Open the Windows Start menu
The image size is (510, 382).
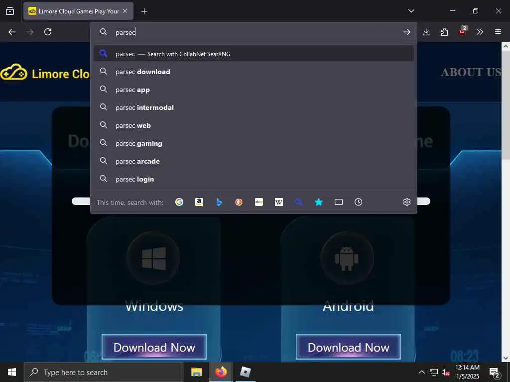pyautogui.click(x=12, y=372)
